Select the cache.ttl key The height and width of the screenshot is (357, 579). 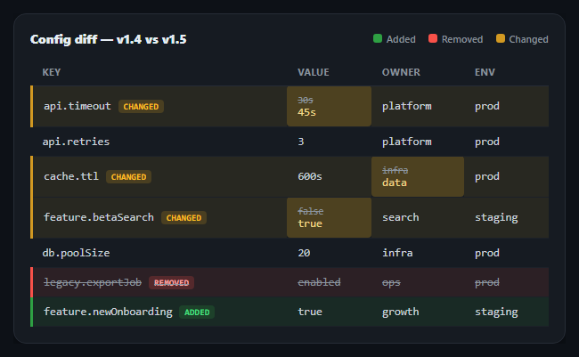point(71,176)
